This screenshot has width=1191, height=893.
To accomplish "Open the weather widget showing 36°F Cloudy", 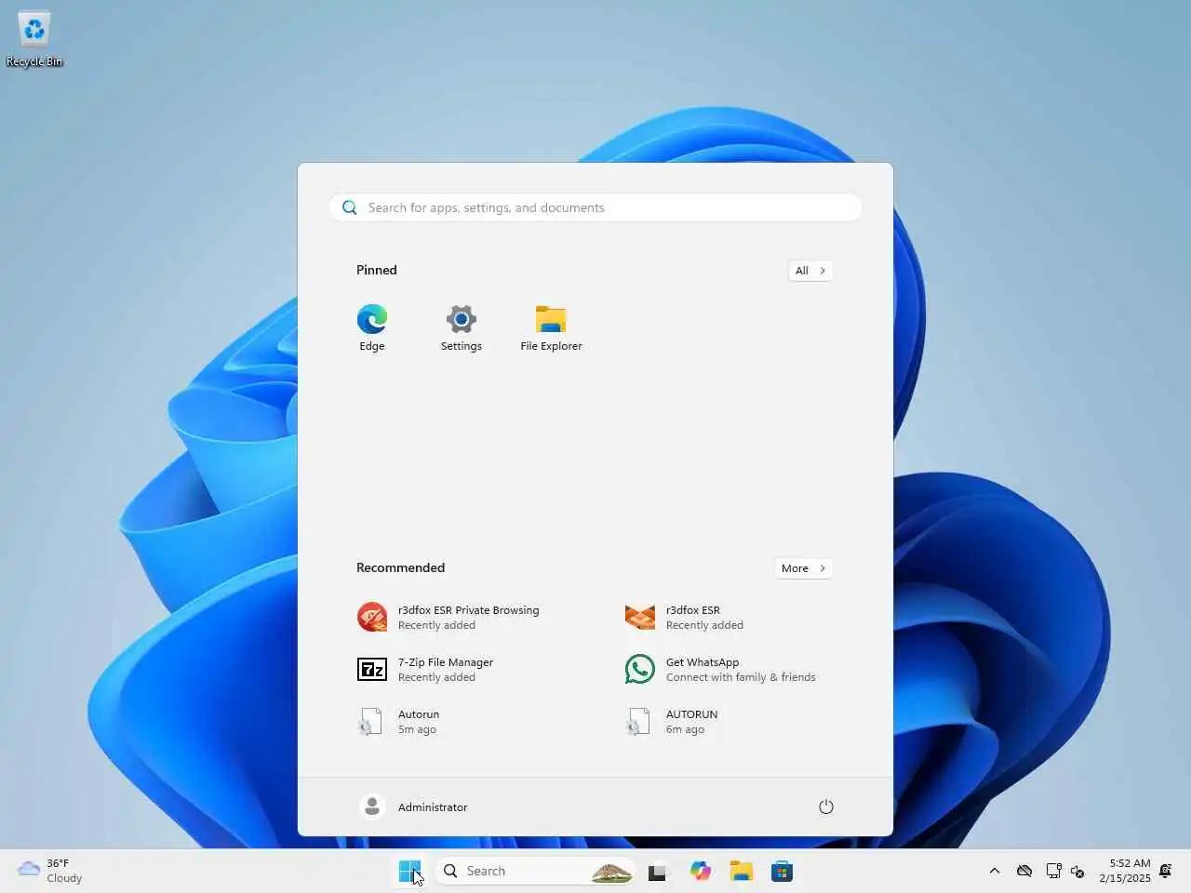I will pyautogui.click(x=51, y=872).
